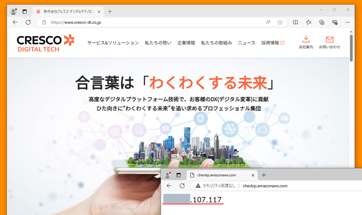362x215 pixels.
Task: Go back in the checkip window
Action: coord(169,186)
